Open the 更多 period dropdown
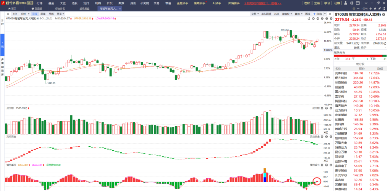 pyautogui.click(x=60, y=14)
